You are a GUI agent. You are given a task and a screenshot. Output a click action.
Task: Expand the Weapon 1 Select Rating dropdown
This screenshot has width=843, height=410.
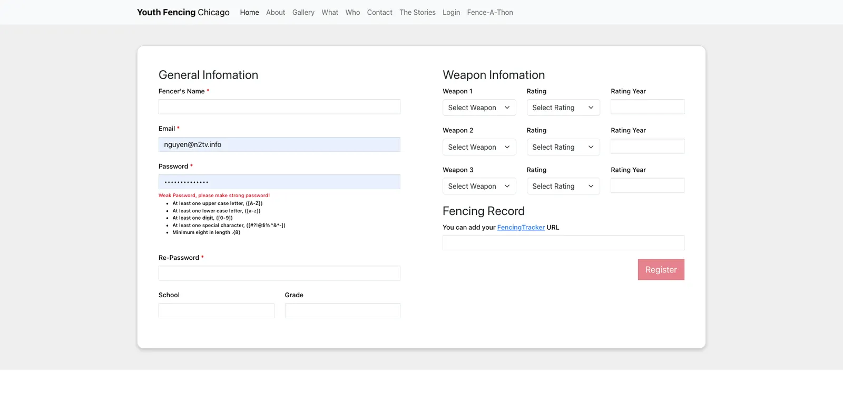563,108
